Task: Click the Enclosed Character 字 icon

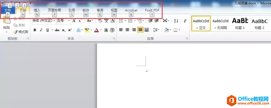Action: [112, 30]
